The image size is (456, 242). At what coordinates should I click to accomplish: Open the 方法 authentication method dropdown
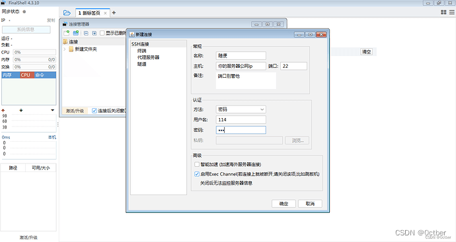click(241, 109)
